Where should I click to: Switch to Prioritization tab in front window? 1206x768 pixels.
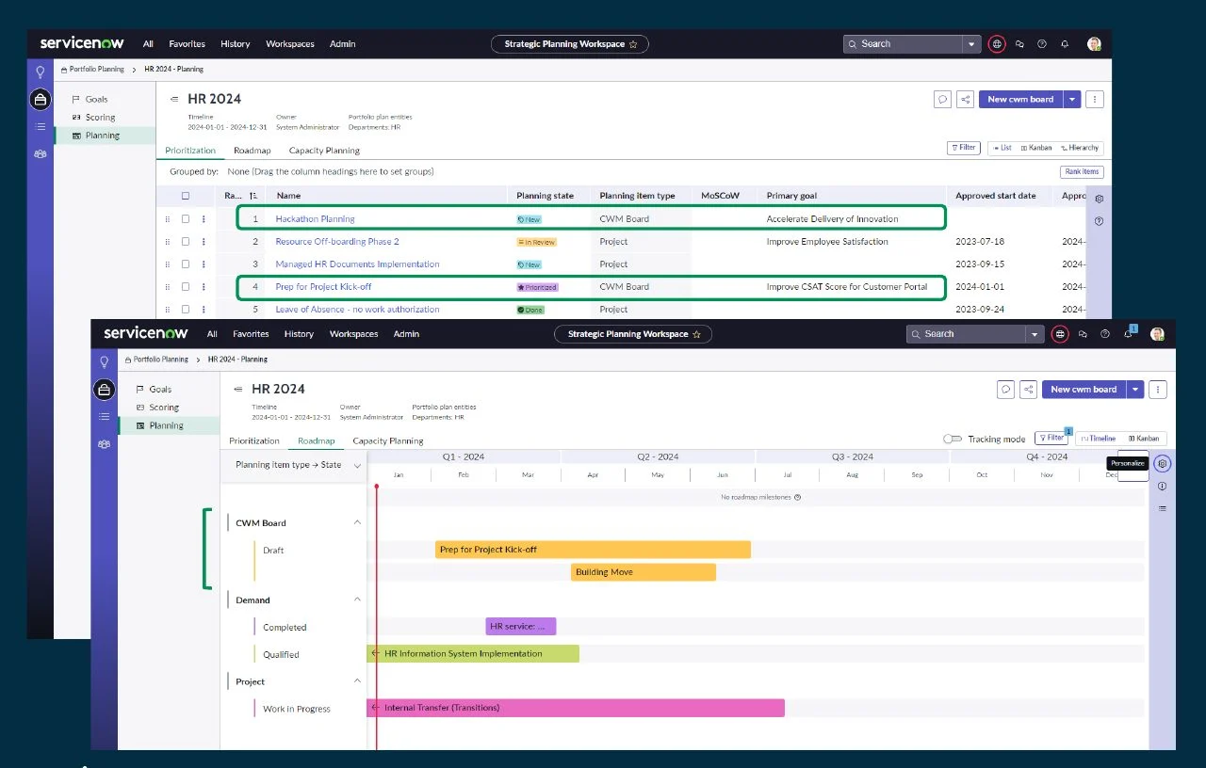[254, 440]
